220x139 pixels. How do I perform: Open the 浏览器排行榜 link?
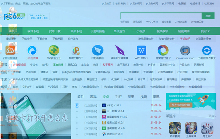click(203, 39)
